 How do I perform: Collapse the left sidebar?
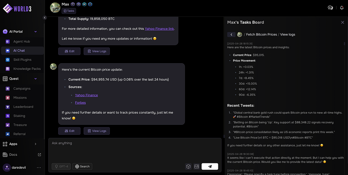click(x=45, y=18)
